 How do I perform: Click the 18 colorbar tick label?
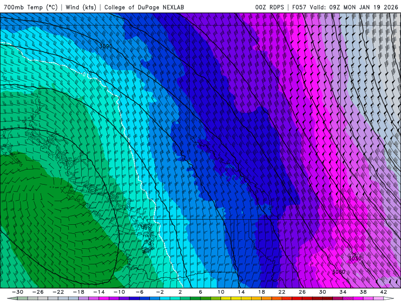[262, 292]
